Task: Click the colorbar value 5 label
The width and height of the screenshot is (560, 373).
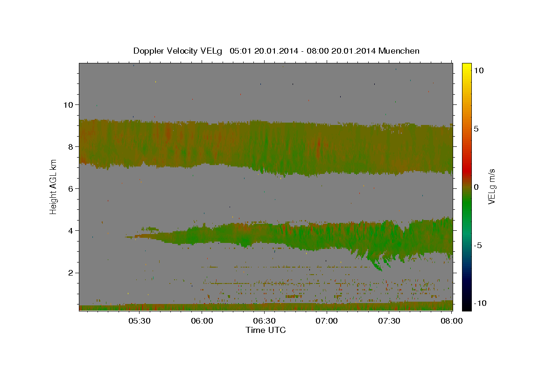Action: pos(476,129)
